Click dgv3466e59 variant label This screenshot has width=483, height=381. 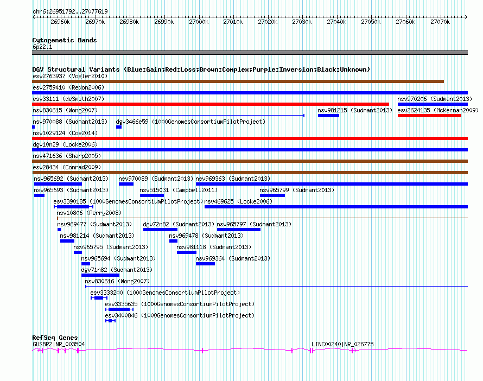pos(190,122)
